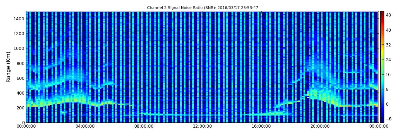398x140 pixels.
Task: Click the 16:00:00 time axis label
Action: coord(261,126)
